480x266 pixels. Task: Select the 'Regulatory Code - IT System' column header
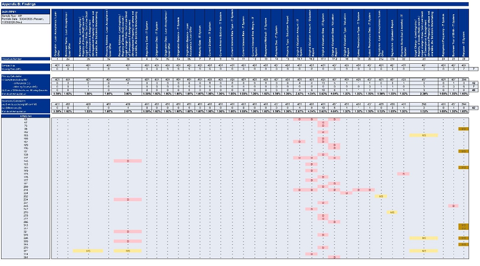click(x=147, y=32)
